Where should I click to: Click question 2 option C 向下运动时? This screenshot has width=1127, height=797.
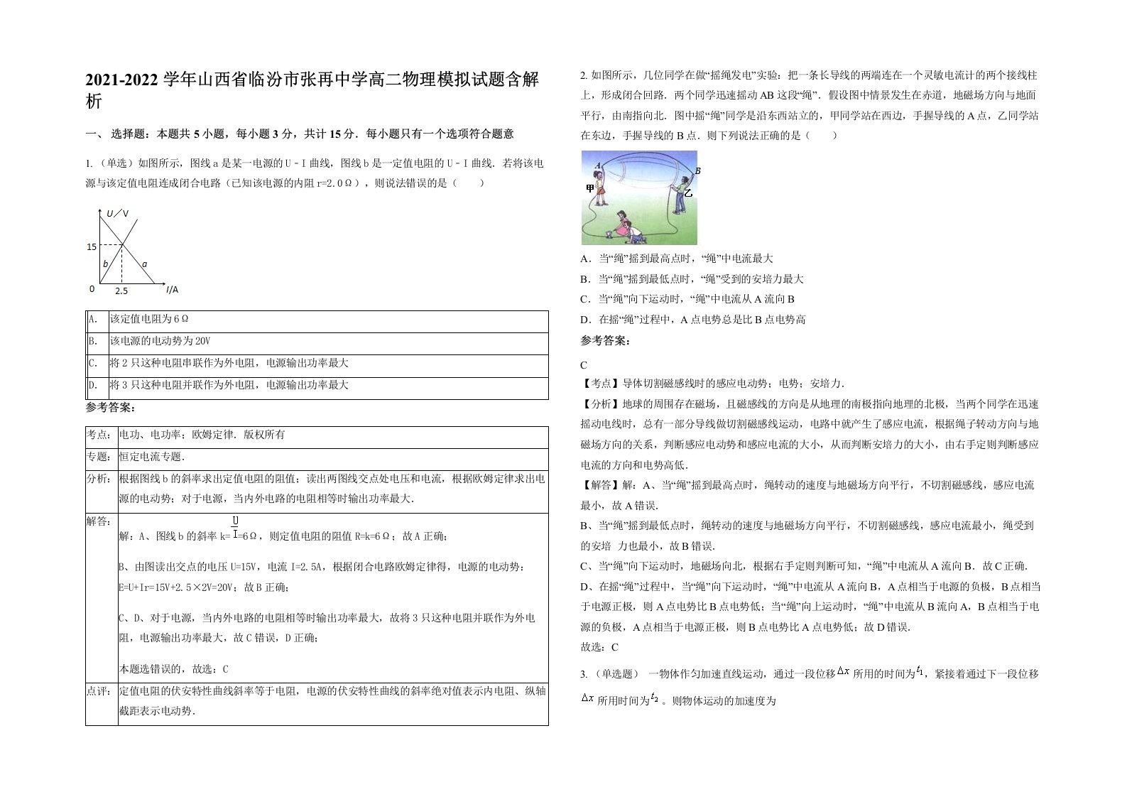(x=687, y=299)
